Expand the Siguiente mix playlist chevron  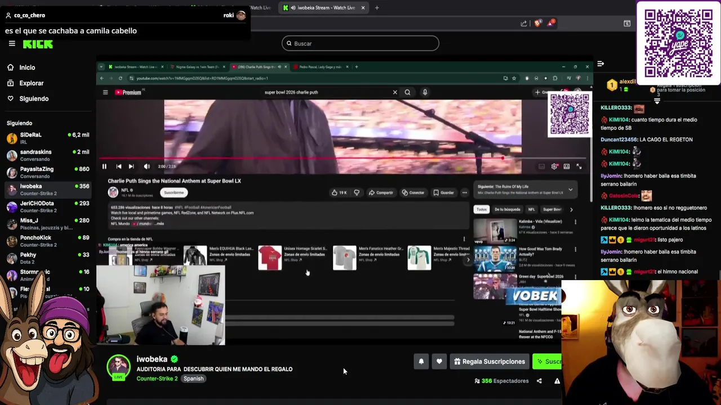click(x=571, y=190)
